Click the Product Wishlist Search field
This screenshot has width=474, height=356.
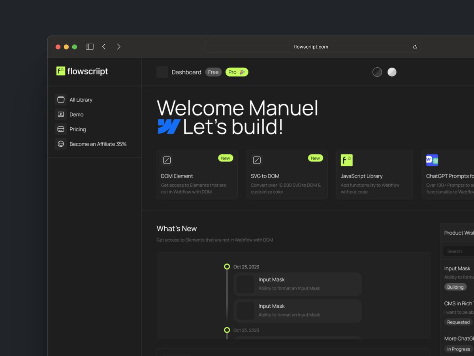[458, 251]
